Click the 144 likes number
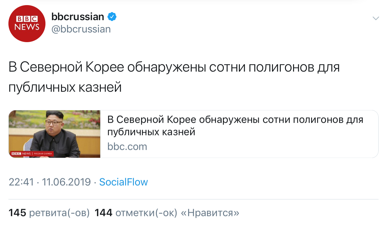This screenshot has width=381, height=225. point(104,213)
